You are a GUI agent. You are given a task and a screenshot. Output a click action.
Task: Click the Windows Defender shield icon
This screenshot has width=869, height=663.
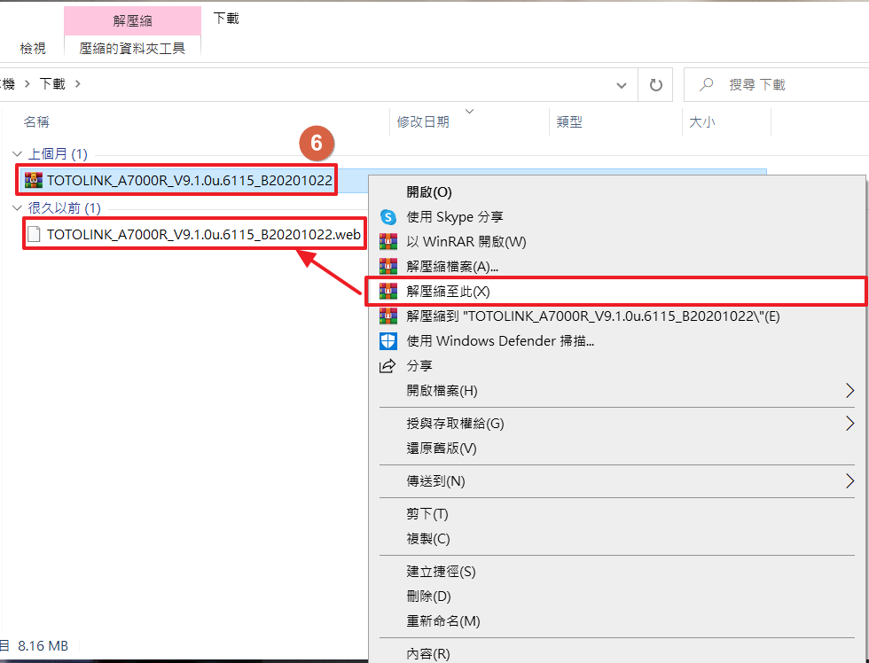tap(388, 341)
